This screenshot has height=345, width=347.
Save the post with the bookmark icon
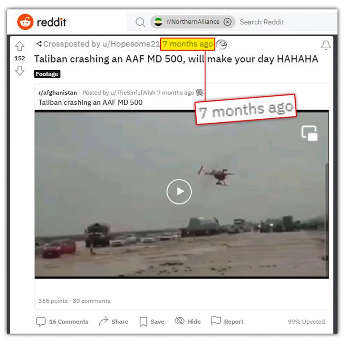(152, 322)
